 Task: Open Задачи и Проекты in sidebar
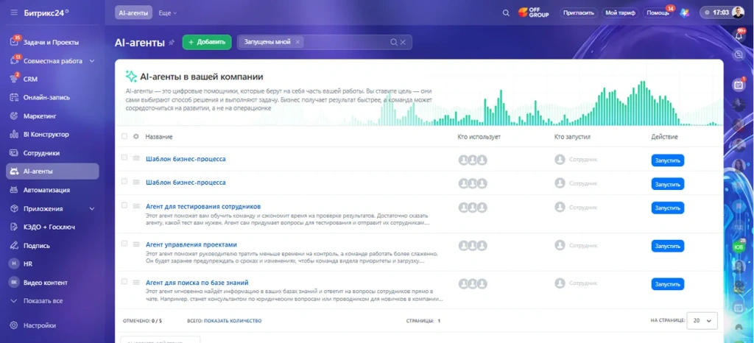[x=52, y=42]
